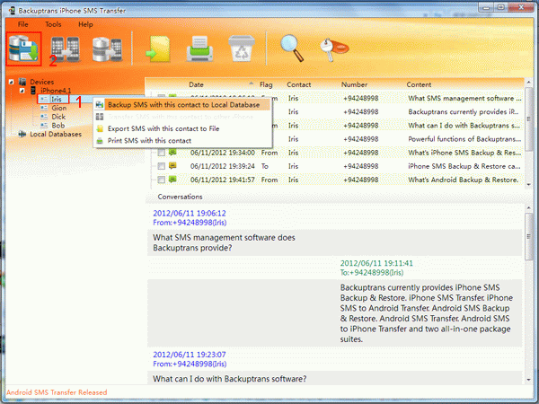Click the Number column header
The height and width of the screenshot is (404, 539).
pyautogui.click(x=354, y=84)
